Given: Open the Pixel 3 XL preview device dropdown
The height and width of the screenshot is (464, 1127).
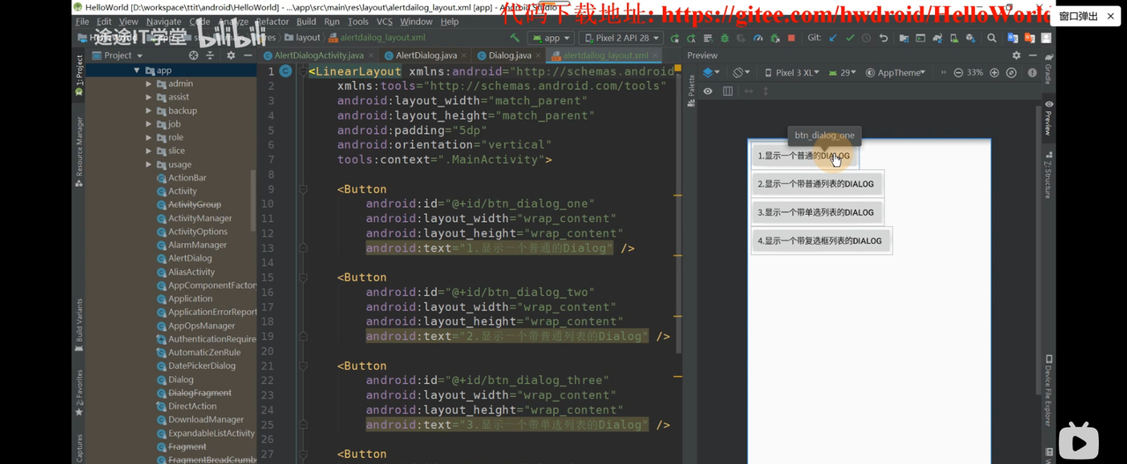Looking at the screenshot, I should 792,73.
